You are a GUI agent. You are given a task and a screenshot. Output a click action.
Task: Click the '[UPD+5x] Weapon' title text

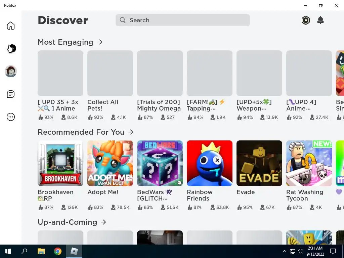254,105
